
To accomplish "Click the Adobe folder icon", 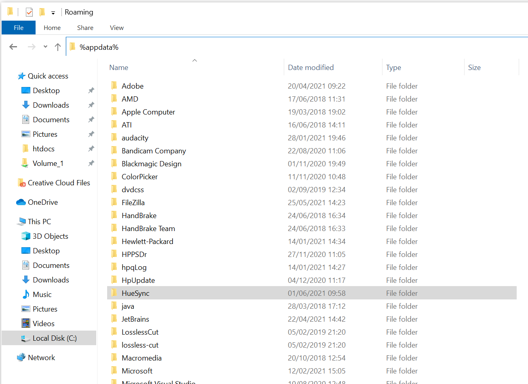I will tap(114, 86).
